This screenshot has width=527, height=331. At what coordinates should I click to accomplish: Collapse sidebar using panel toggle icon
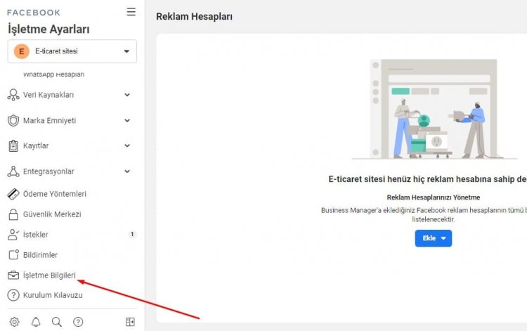click(130, 322)
